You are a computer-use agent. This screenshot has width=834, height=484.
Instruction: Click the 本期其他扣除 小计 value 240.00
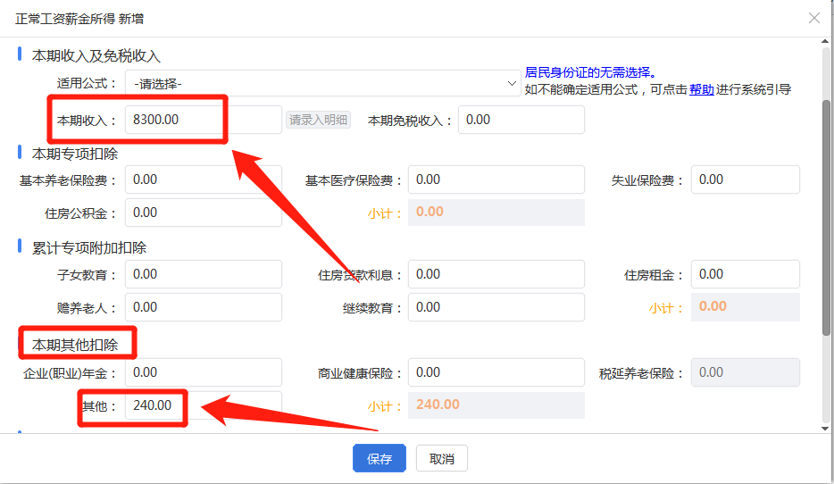tap(496, 405)
